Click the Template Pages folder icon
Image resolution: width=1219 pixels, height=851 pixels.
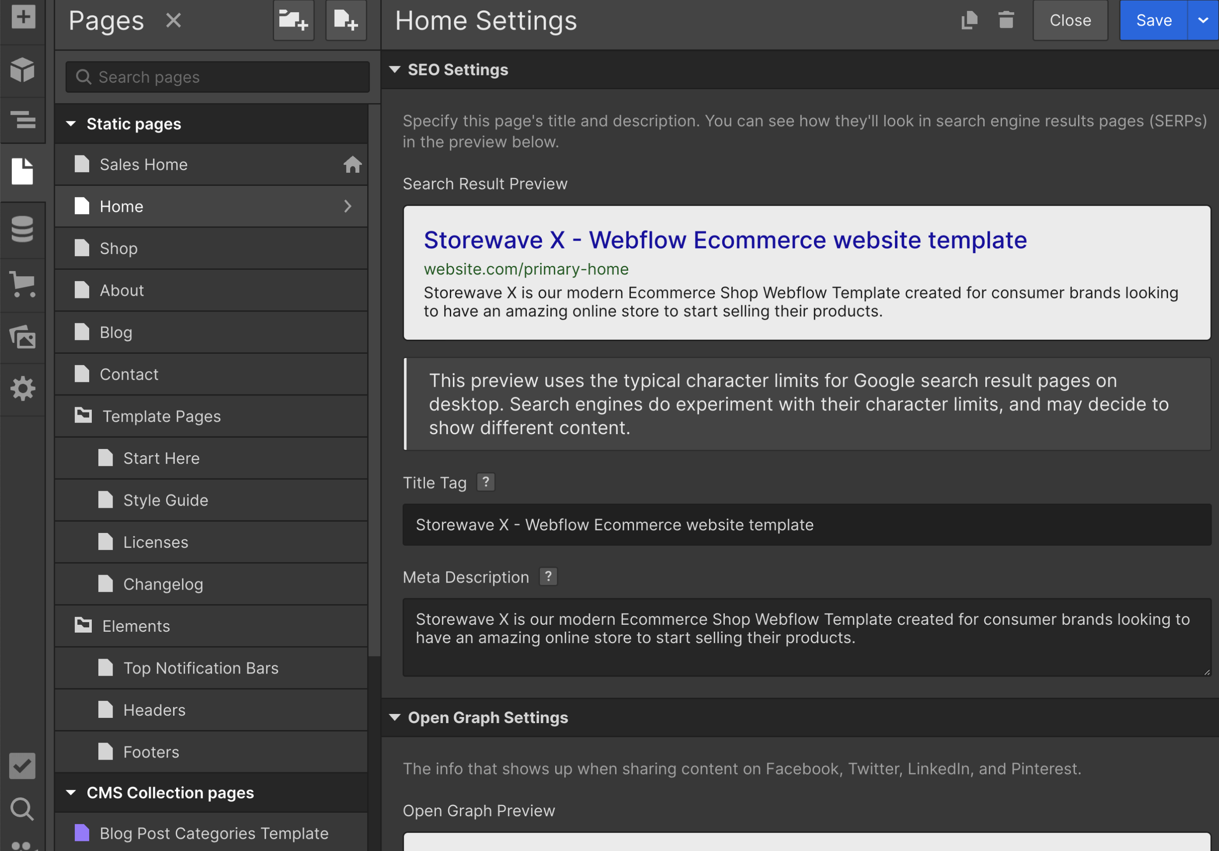point(83,415)
